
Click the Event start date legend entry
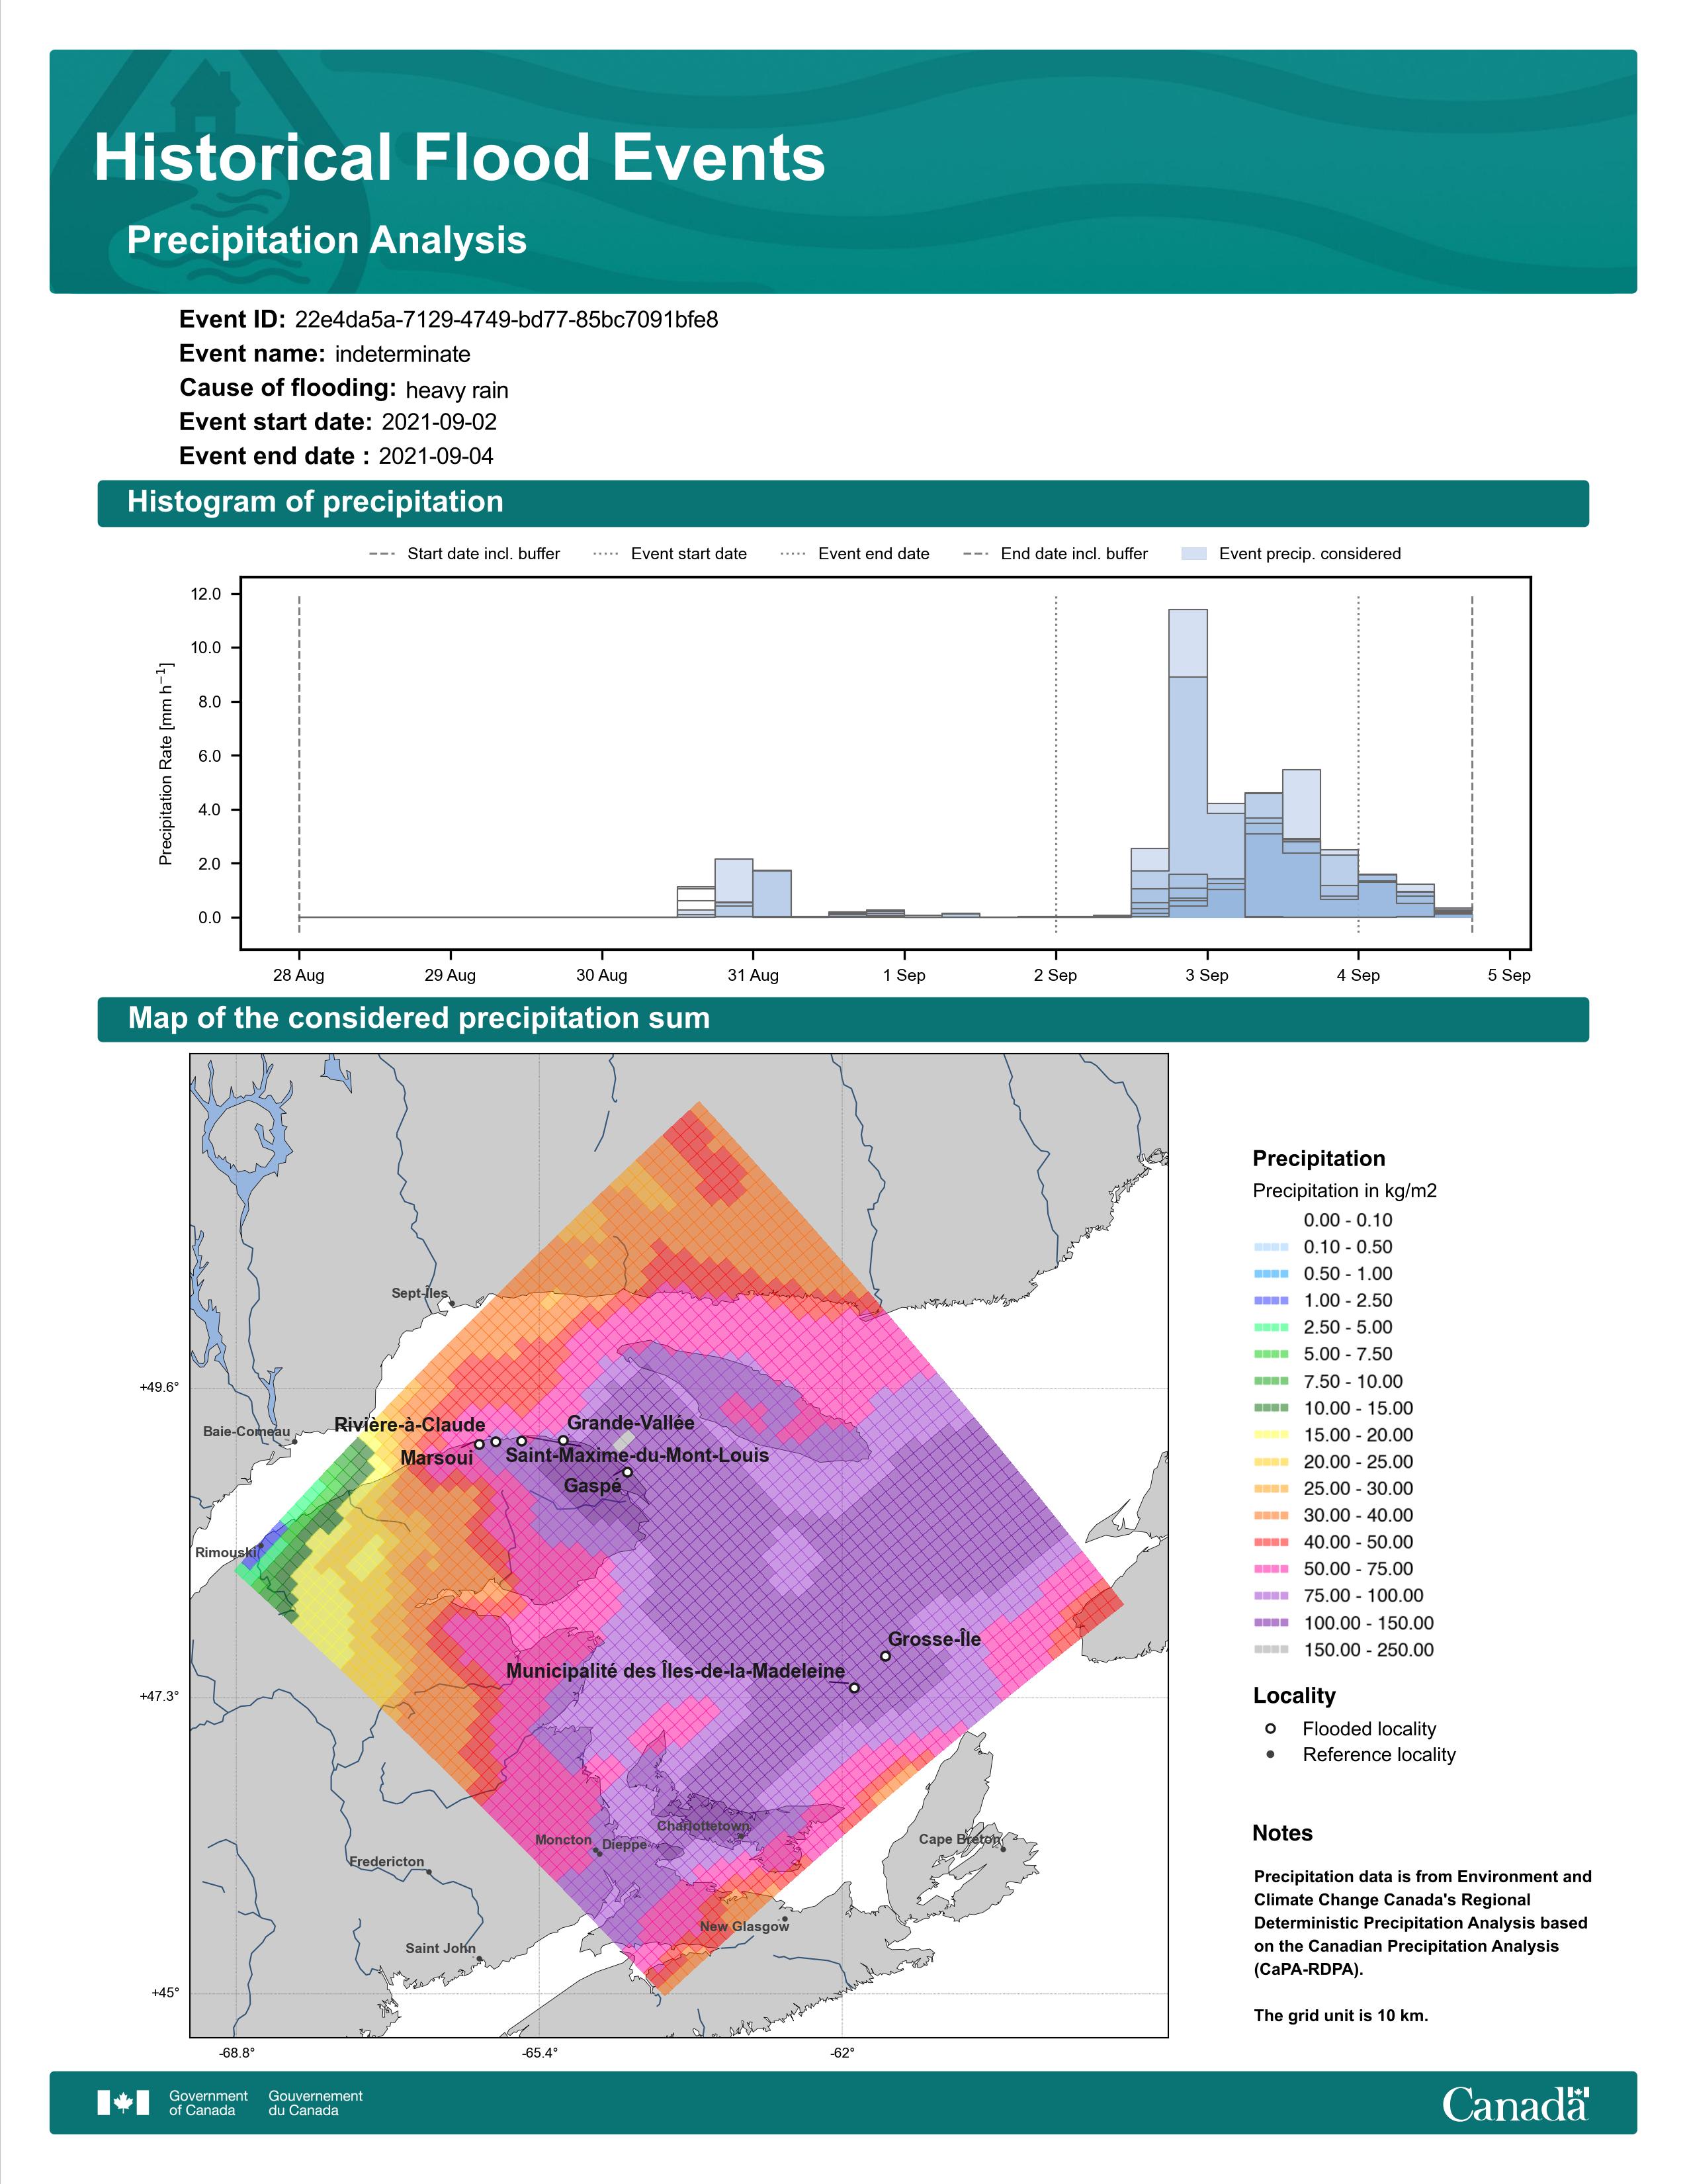671,554
